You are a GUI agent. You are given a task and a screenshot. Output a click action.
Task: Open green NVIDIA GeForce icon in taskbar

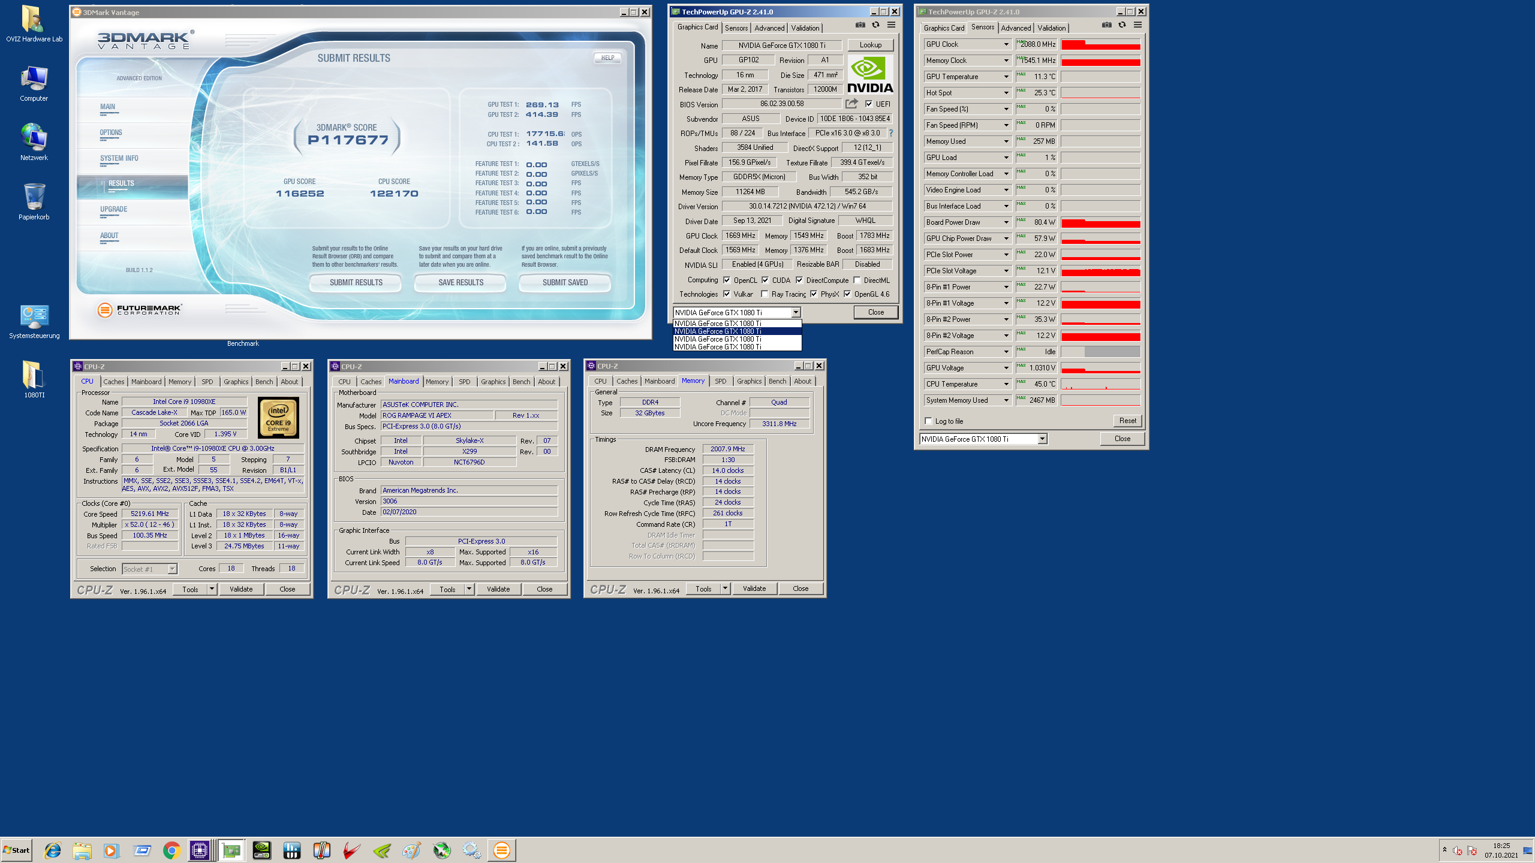pos(382,850)
